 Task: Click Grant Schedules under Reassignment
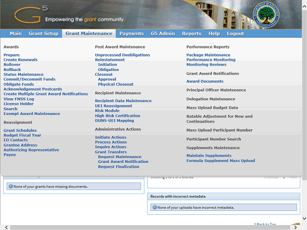tap(20, 130)
